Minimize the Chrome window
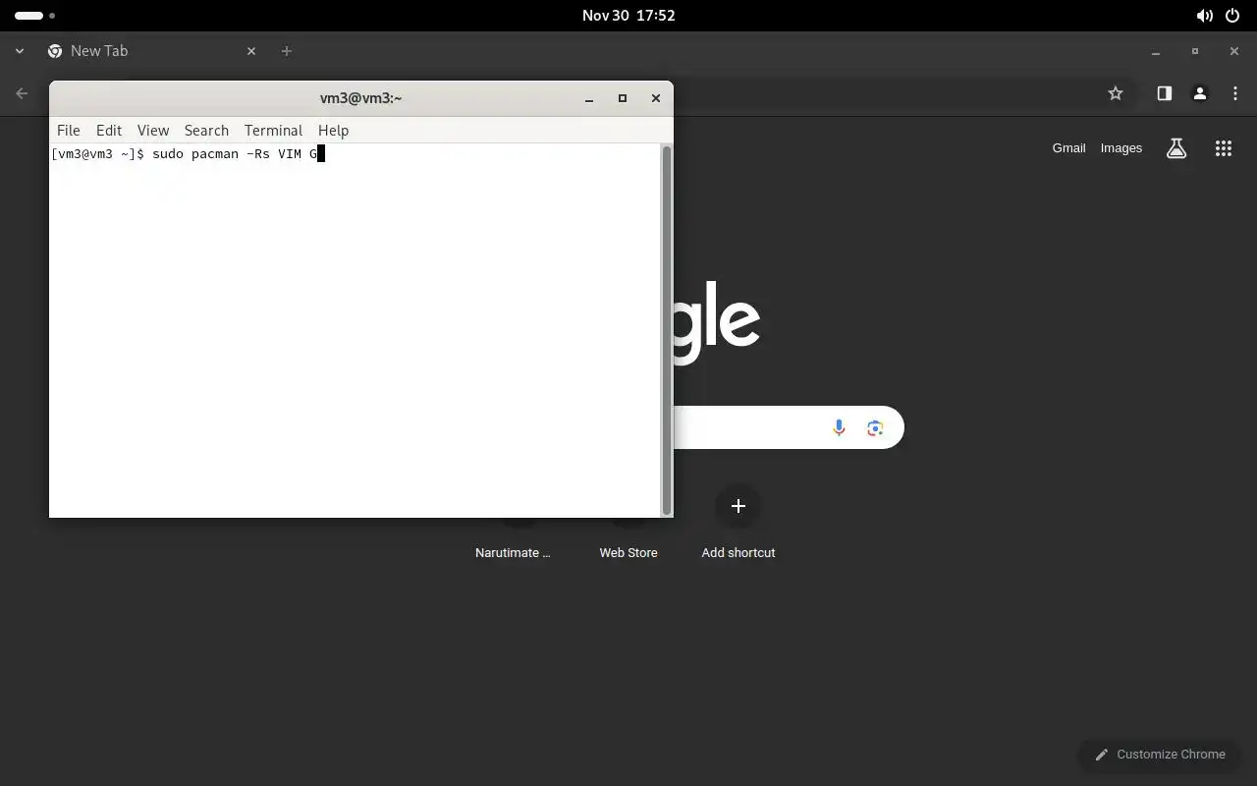The width and height of the screenshot is (1257, 786). click(1156, 51)
